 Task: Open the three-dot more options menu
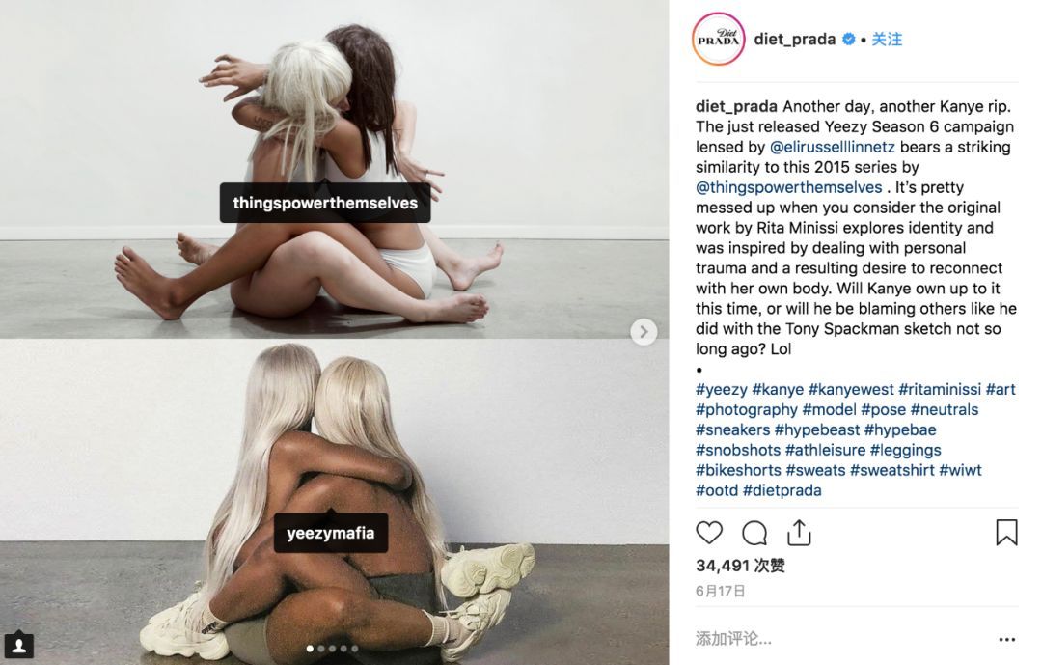[x=1006, y=640]
